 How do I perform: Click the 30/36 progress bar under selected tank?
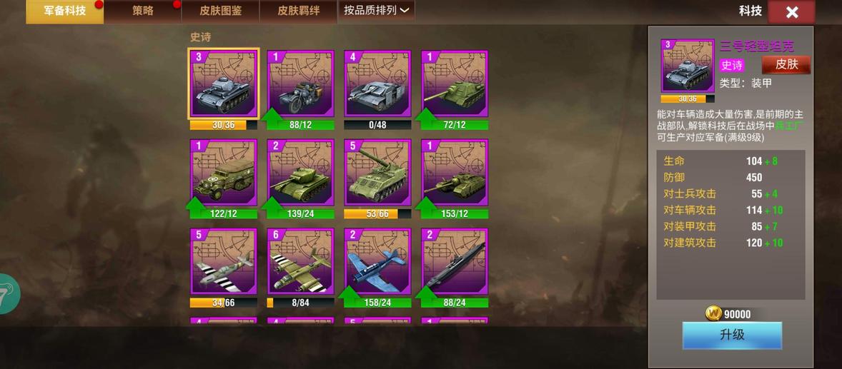tap(224, 125)
